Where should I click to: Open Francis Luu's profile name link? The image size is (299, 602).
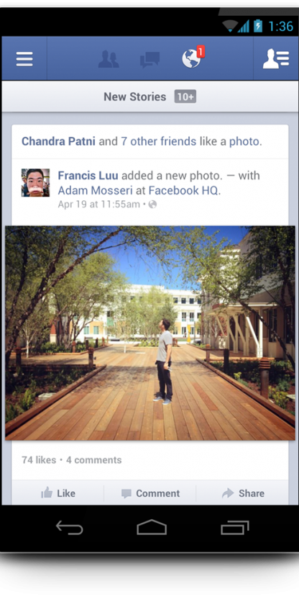88,176
